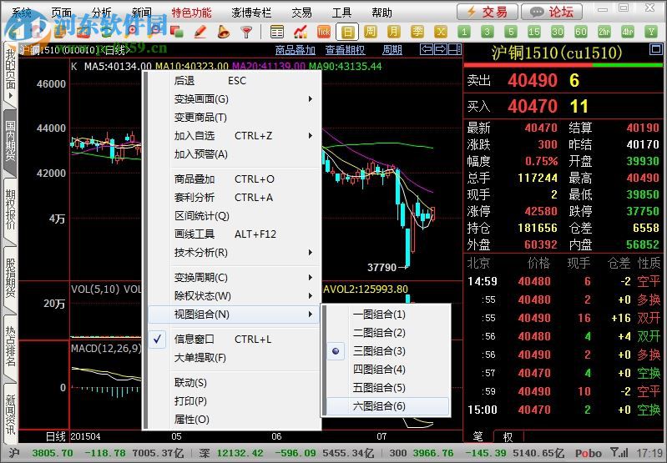
Task: Expand the 我的页面 sidebar arrow
Action: [x=10, y=96]
